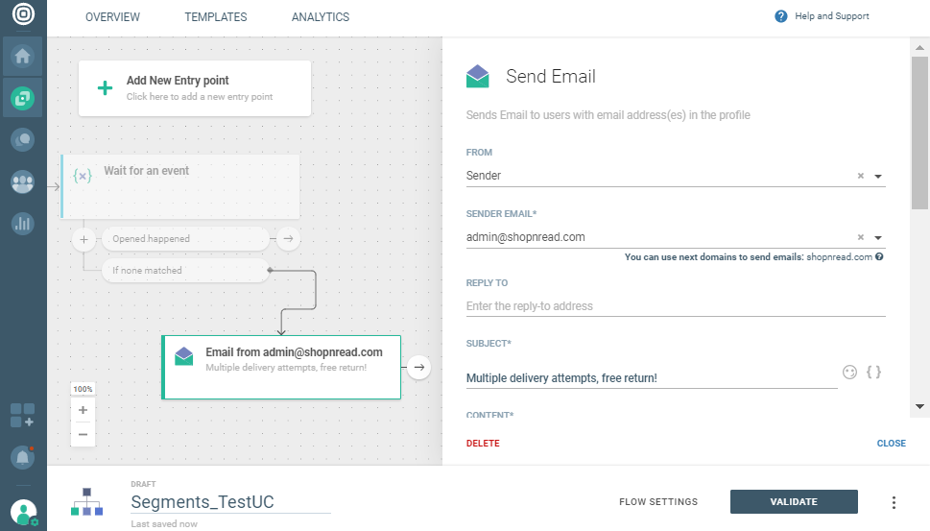The width and height of the screenshot is (930, 531).
Task: Open the three-dot more options menu
Action: pyautogui.click(x=894, y=502)
